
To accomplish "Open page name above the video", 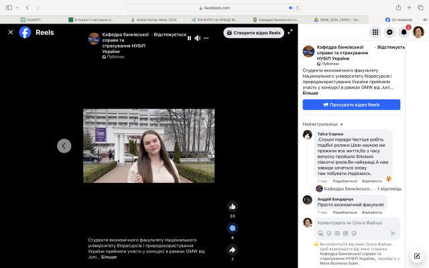I will pos(125,43).
